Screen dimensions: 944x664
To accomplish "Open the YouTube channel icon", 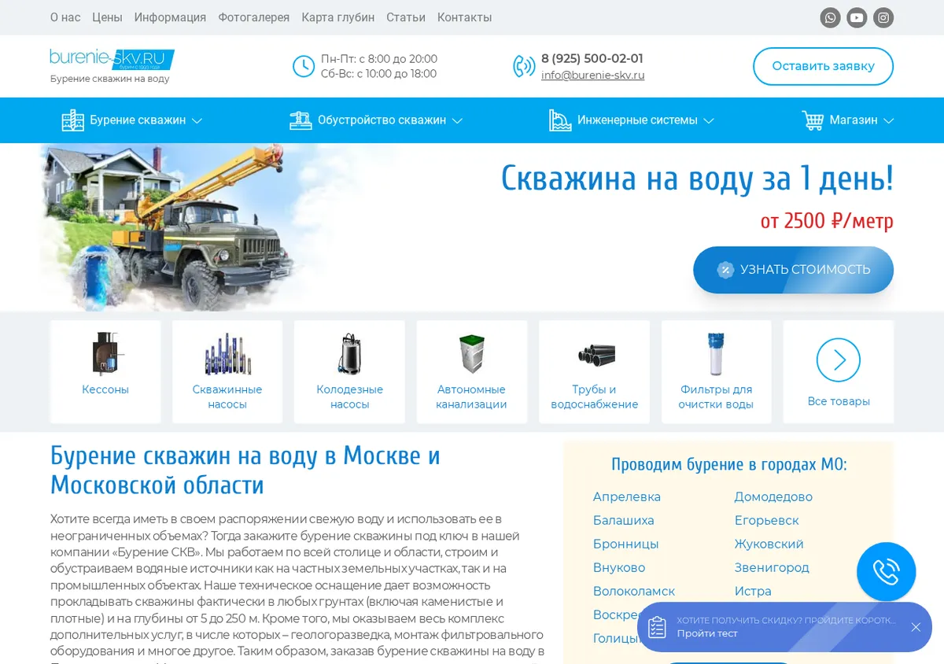I will pyautogui.click(x=857, y=17).
